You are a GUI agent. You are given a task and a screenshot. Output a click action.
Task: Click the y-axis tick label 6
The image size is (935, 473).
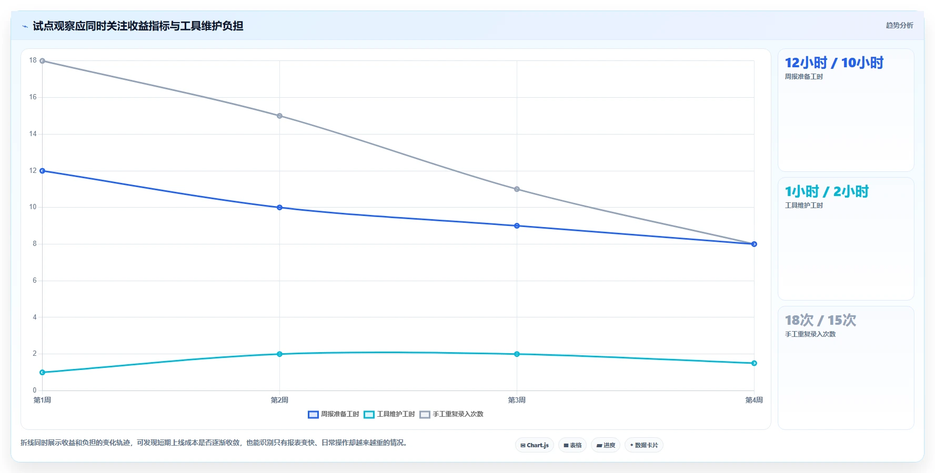35,281
